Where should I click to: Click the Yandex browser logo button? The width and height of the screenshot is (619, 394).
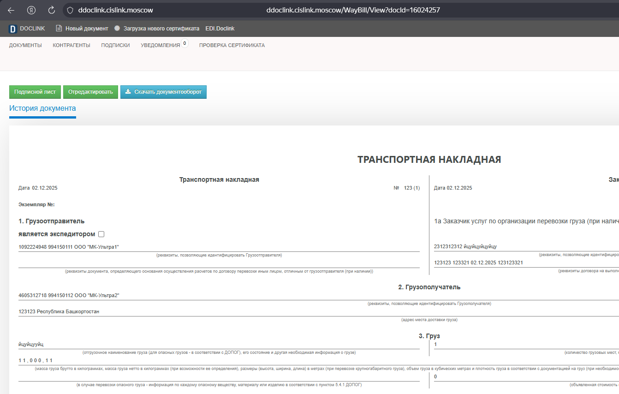click(x=31, y=10)
